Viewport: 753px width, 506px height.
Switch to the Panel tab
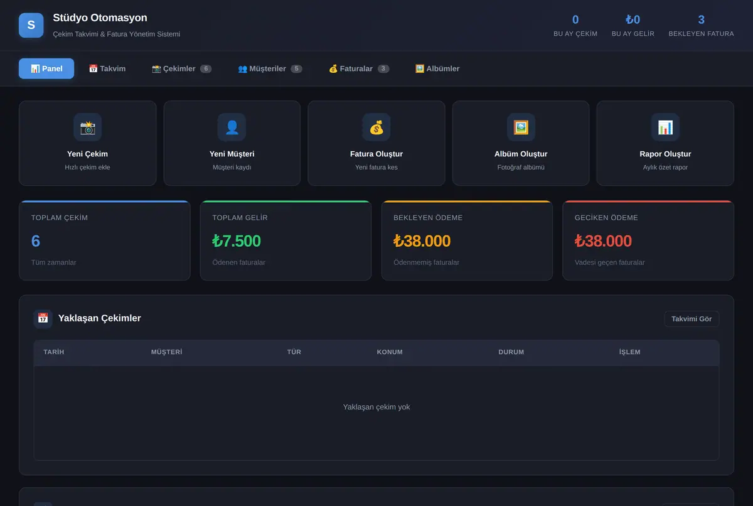click(x=46, y=68)
